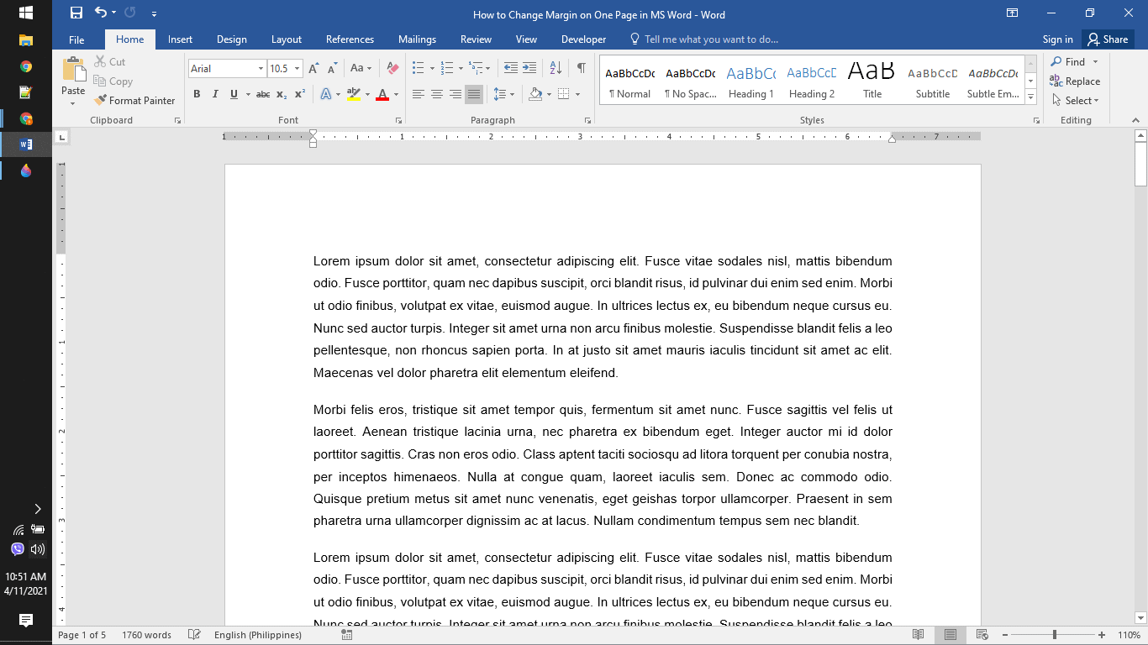
Task: Click the Sign in link
Action: pyautogui.click(x=1057, y=39)
